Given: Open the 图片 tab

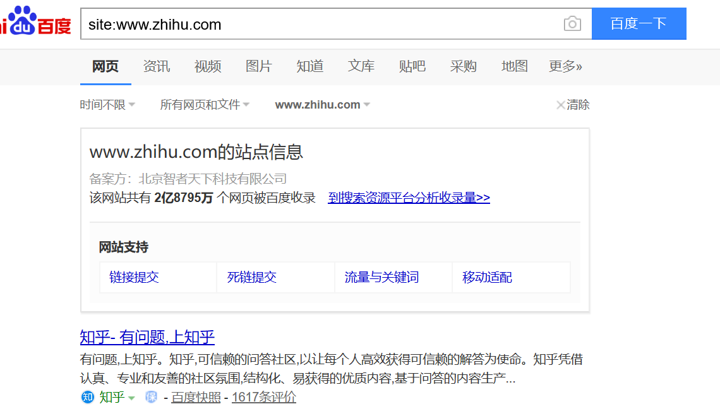Looking at the screenshot, I should click(259, 66).
